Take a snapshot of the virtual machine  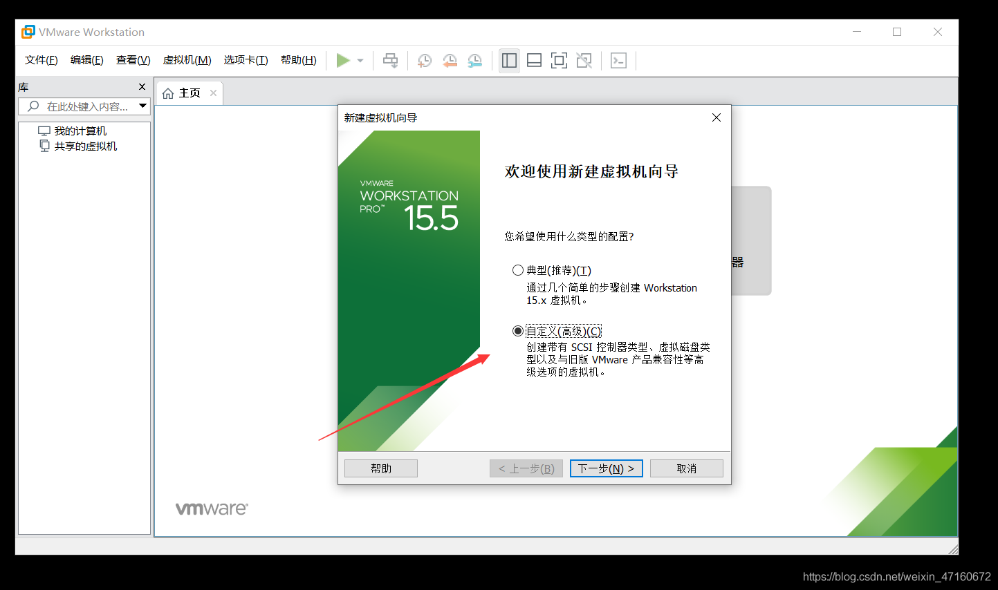point(425,61)
